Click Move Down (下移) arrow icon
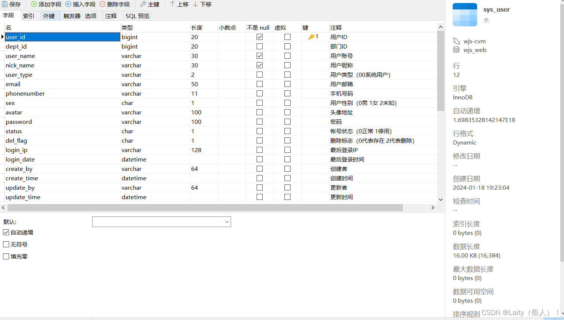Image resolution: width=564 pixels, height=320 pixels. coord(196,4)
